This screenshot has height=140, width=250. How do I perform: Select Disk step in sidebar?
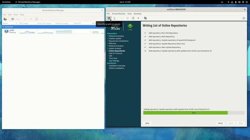(111, 56)
